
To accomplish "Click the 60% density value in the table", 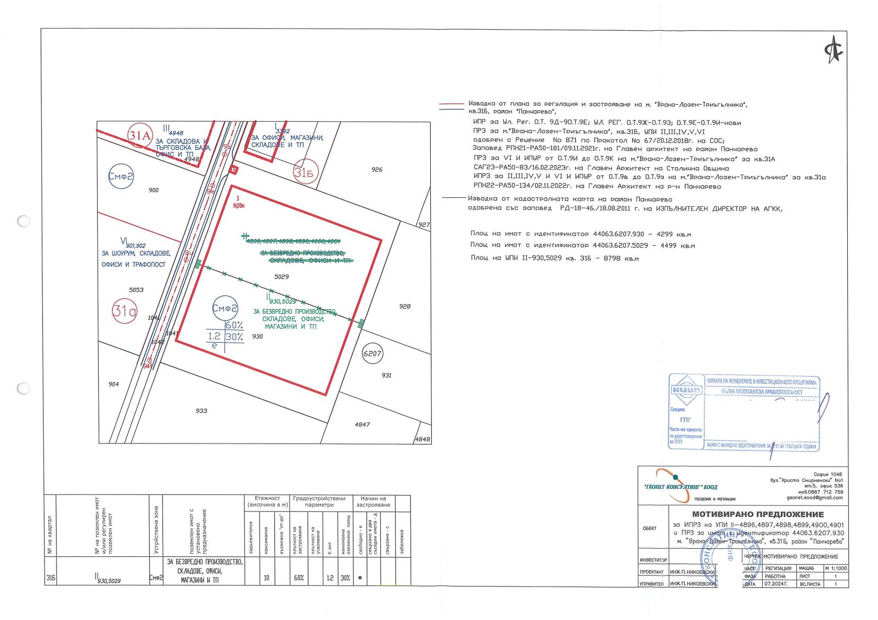I will [x=299, y=578].
